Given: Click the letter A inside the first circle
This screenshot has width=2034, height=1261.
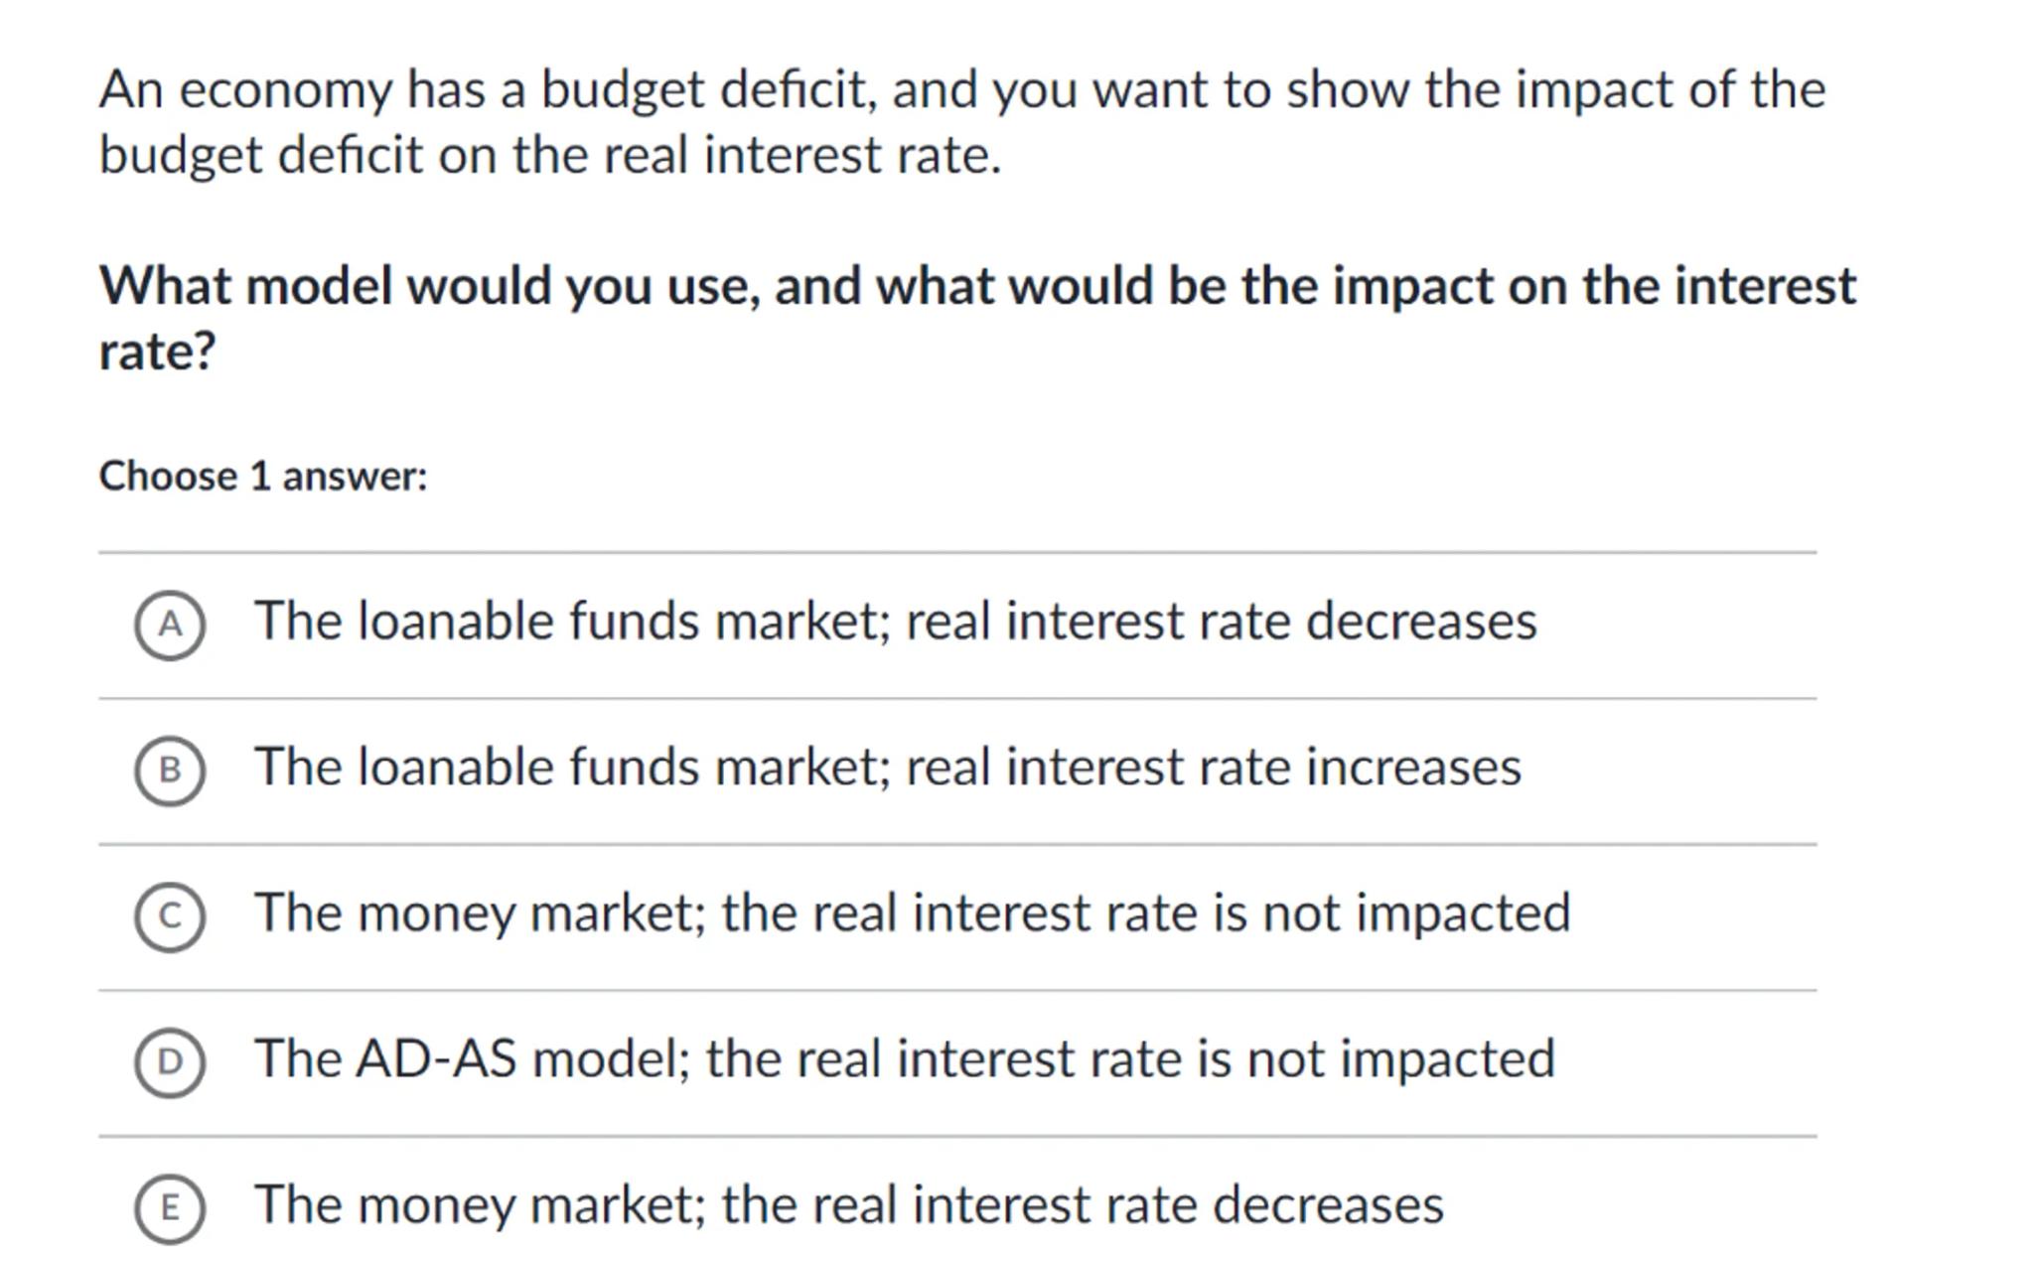Looking at the screenshot, I should (170, 625).
